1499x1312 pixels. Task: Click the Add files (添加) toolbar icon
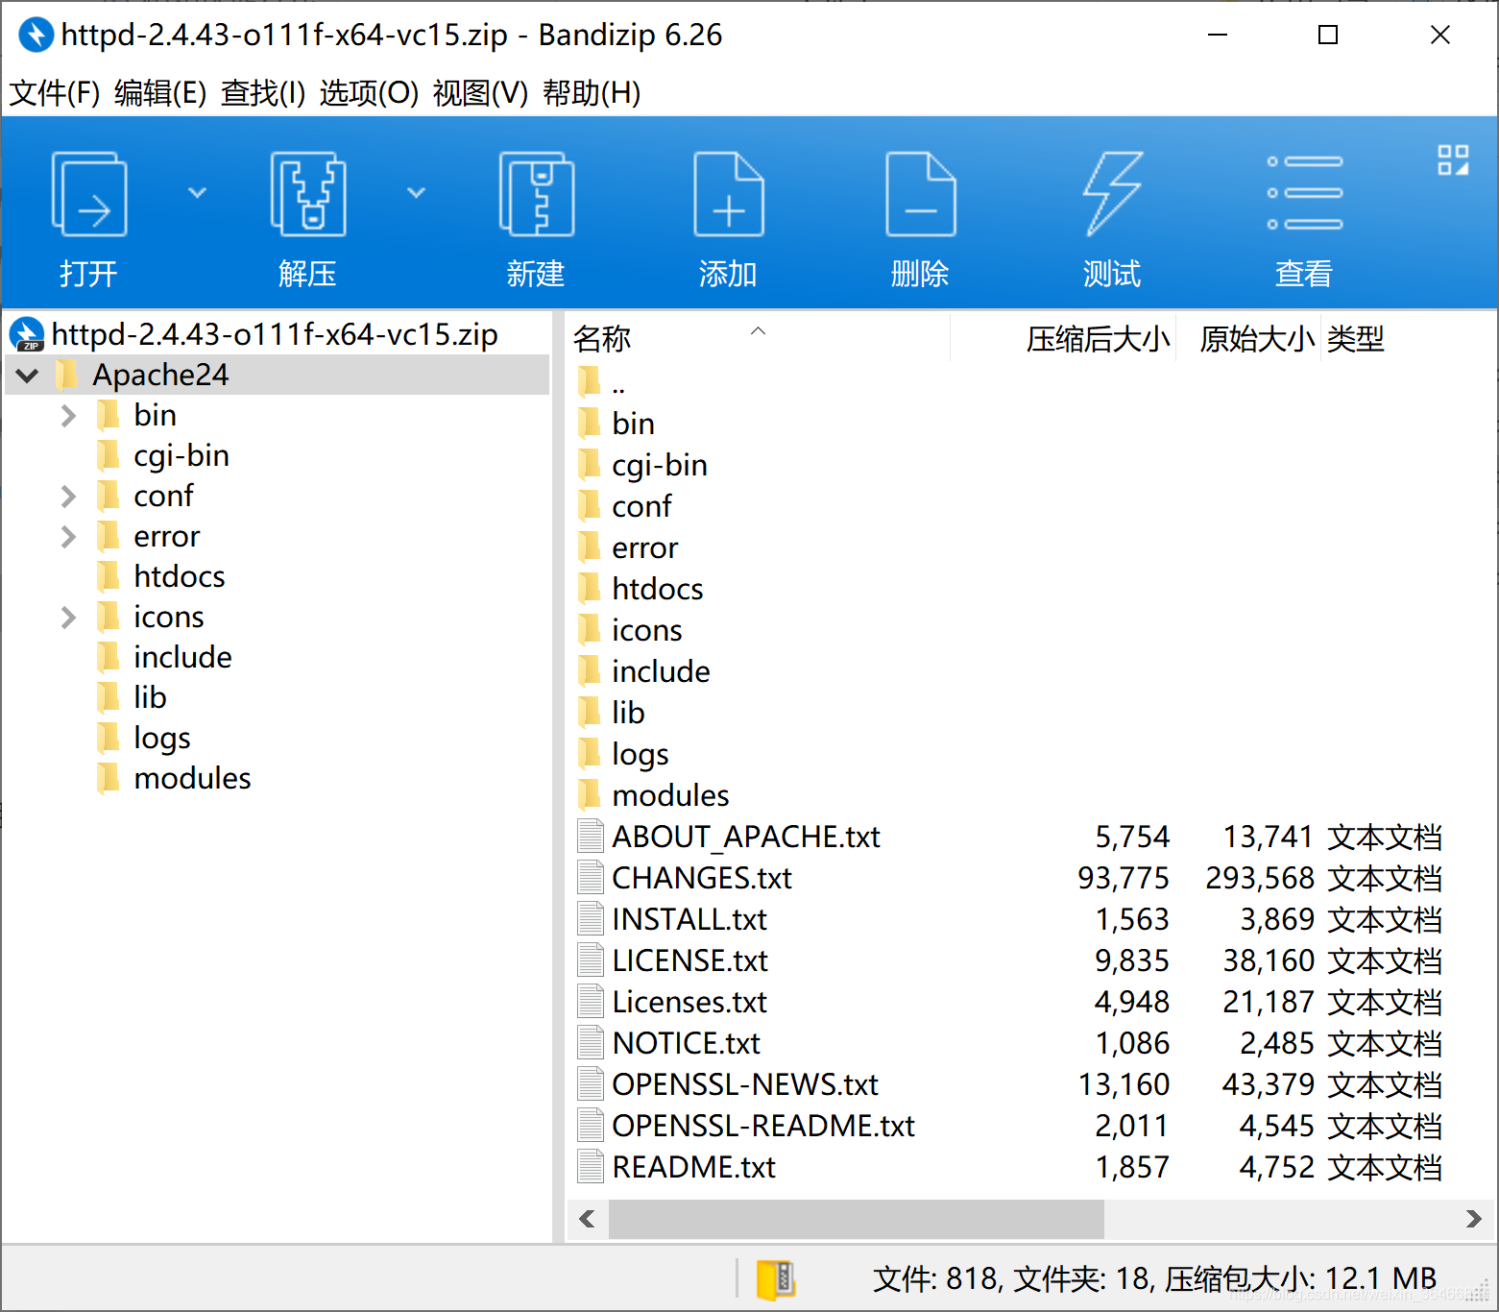[728, 194]
